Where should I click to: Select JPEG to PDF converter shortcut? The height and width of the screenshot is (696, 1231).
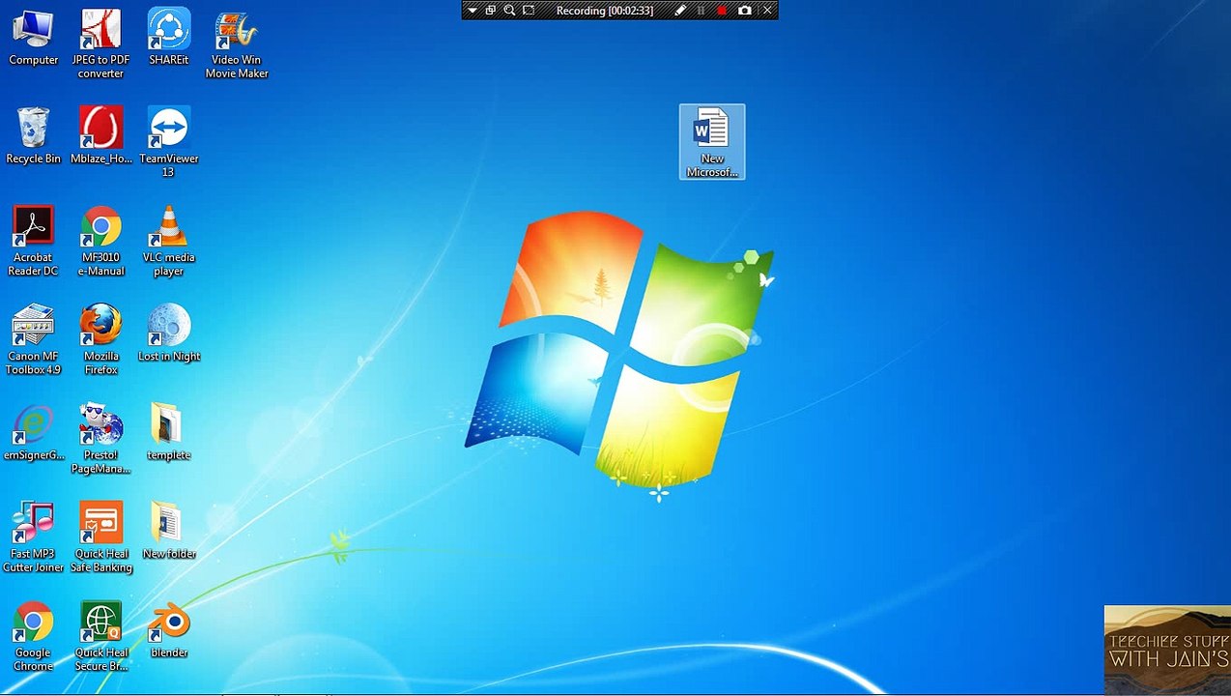tap(100, 43)
